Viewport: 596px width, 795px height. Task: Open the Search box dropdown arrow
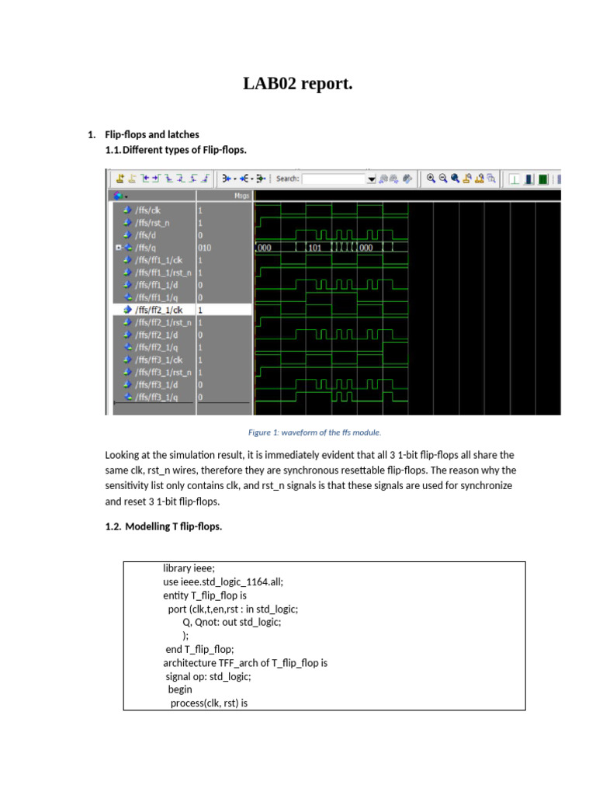pos(371,179)
